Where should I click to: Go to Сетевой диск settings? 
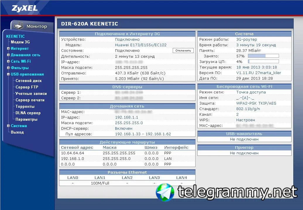coord(29,81)
